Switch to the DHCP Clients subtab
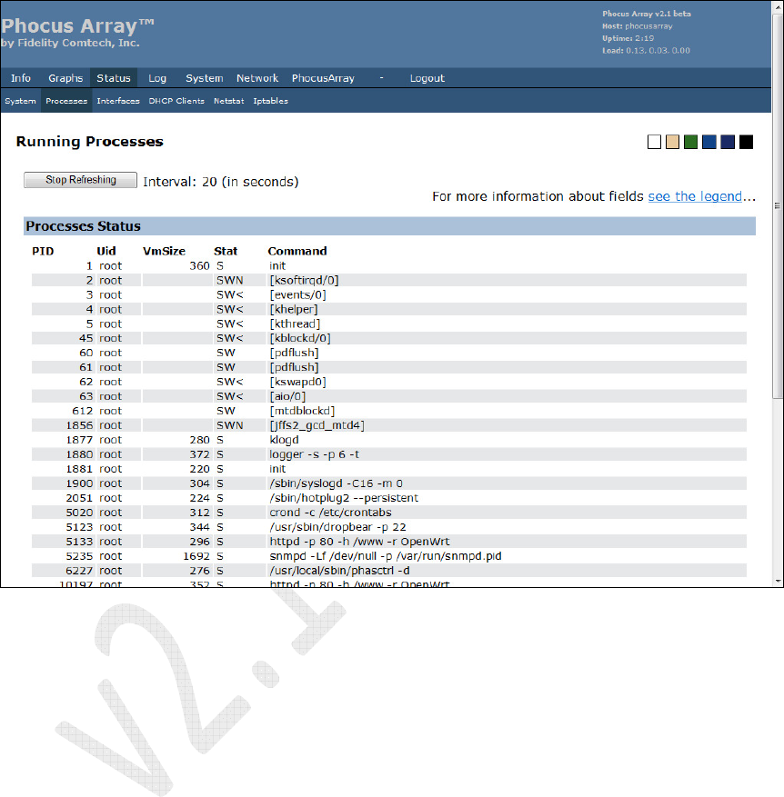 (x=176, y=101)
